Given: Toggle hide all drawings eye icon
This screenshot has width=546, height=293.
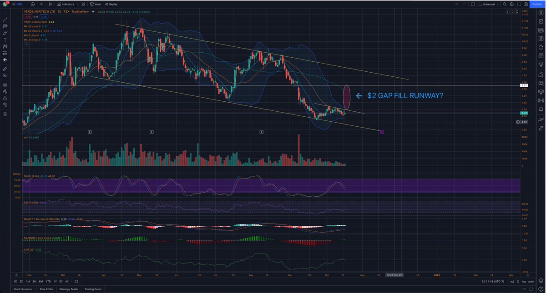Looking at the screenshot, I should coord(5,104).
